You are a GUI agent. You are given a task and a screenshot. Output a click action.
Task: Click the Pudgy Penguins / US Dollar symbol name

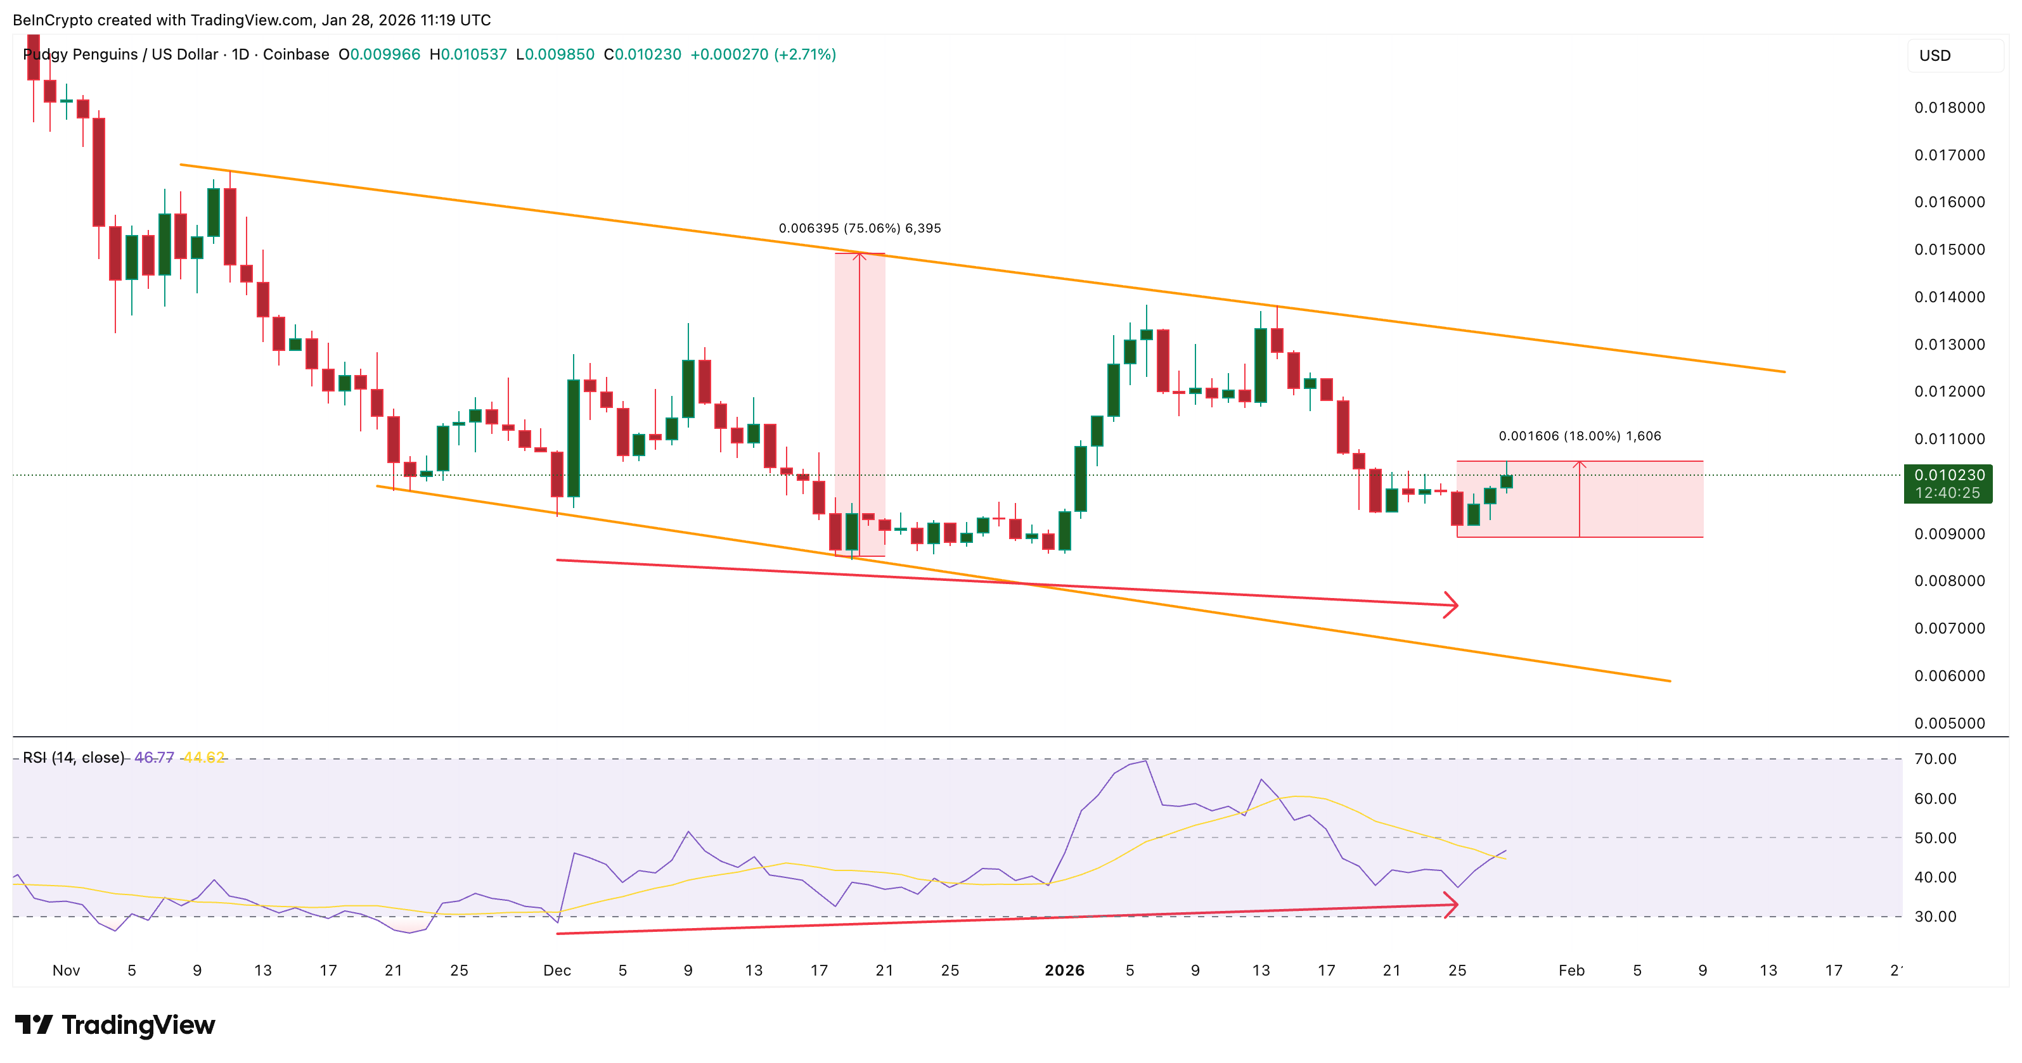point(118,55)
